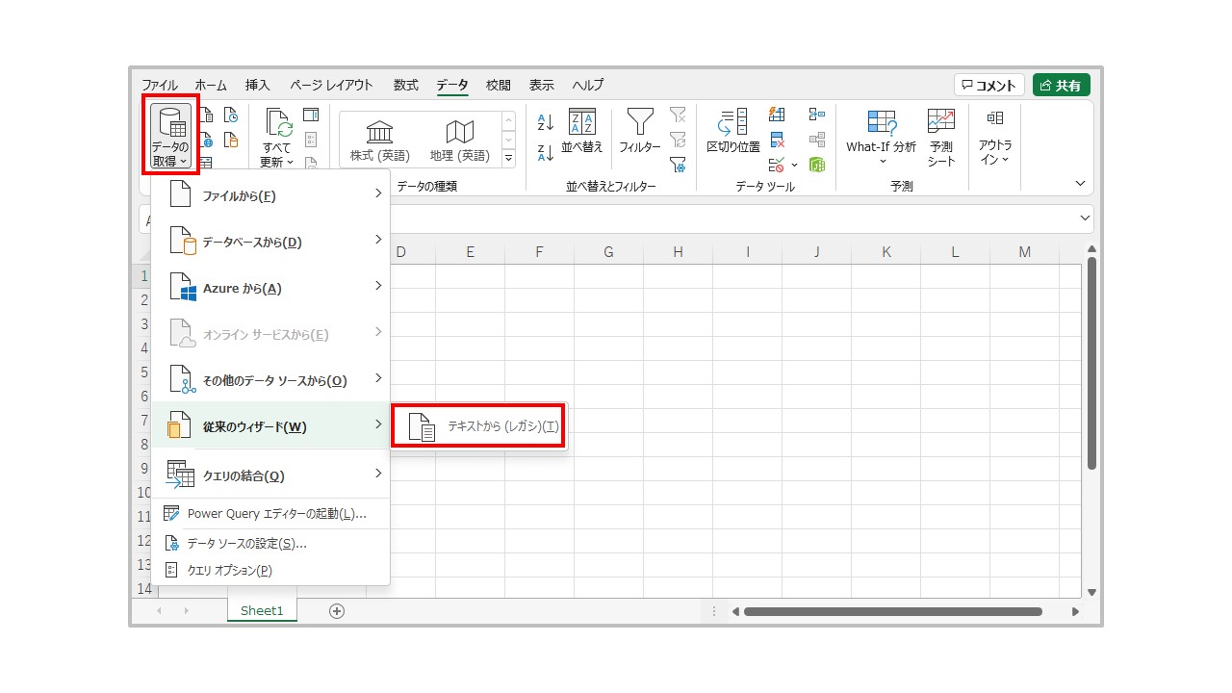Open the 並べ替え sort dialog
The image size is (1232, 693).
click(582, 132)
